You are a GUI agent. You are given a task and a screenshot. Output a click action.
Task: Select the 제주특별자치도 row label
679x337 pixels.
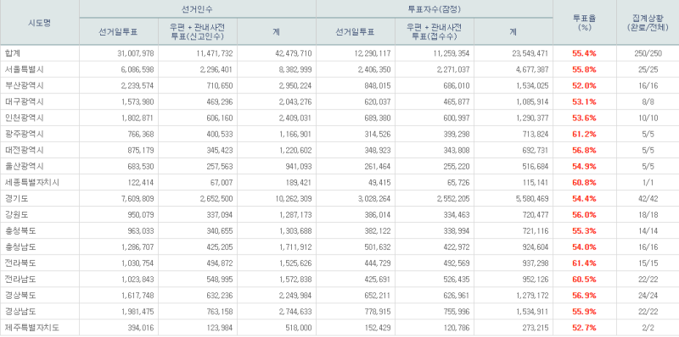point(32,328)
